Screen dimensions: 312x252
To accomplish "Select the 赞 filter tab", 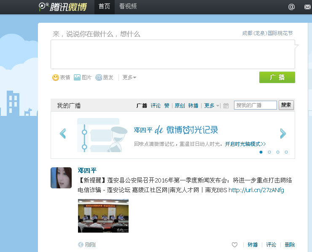I will 167,106.
